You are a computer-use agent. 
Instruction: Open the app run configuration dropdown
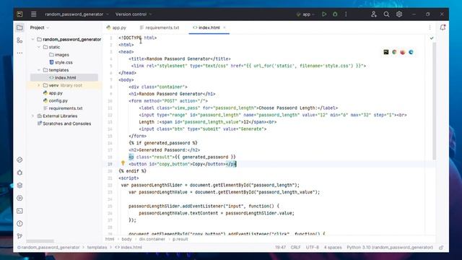305,14
